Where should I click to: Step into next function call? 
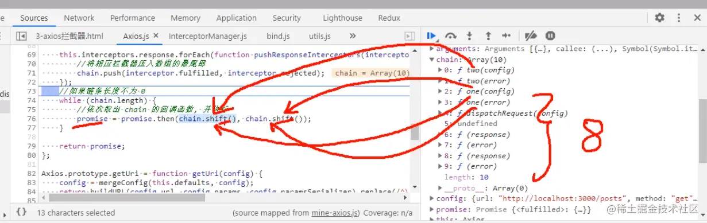(x=470, y=36)
